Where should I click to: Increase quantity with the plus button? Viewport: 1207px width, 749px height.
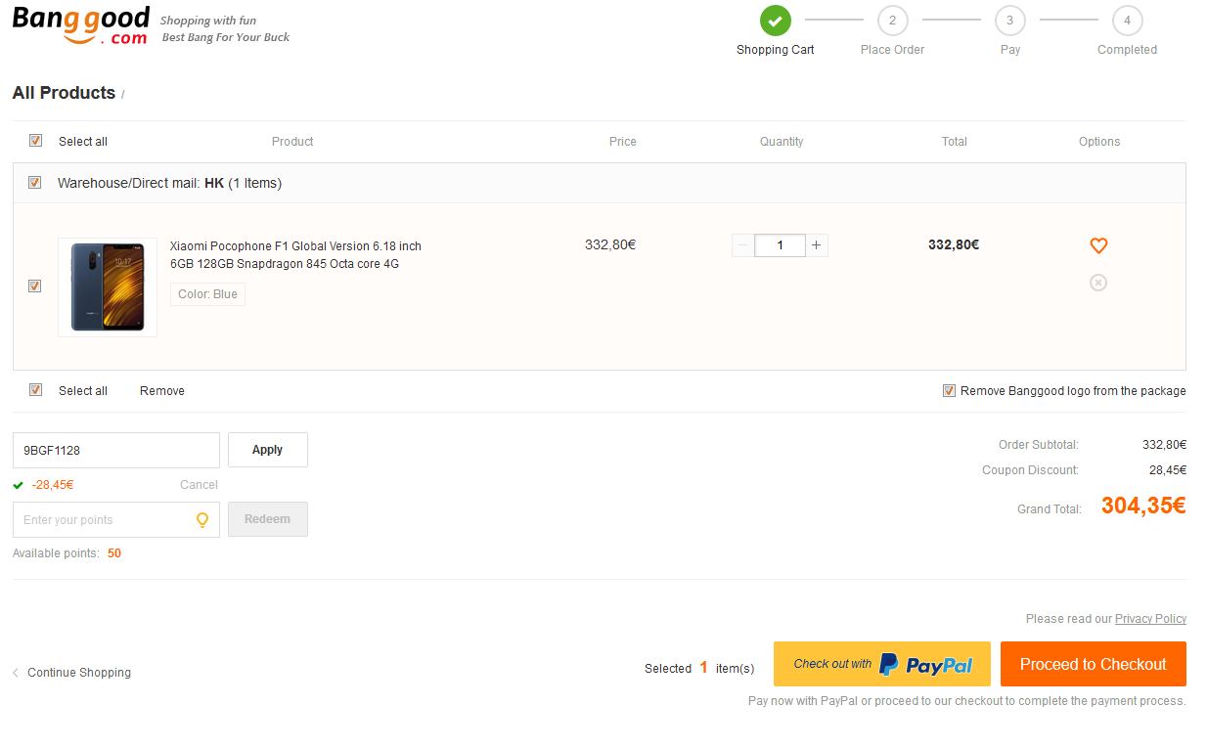pos(817,245)
